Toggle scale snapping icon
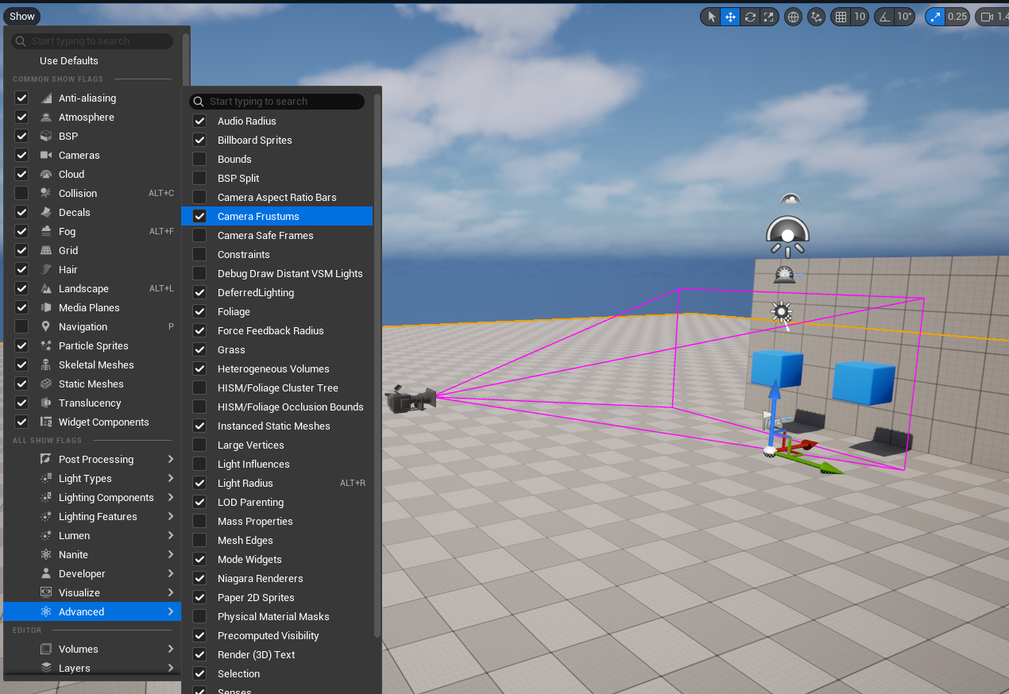Viewport: 1009px width, 694px height. (935, 17)
